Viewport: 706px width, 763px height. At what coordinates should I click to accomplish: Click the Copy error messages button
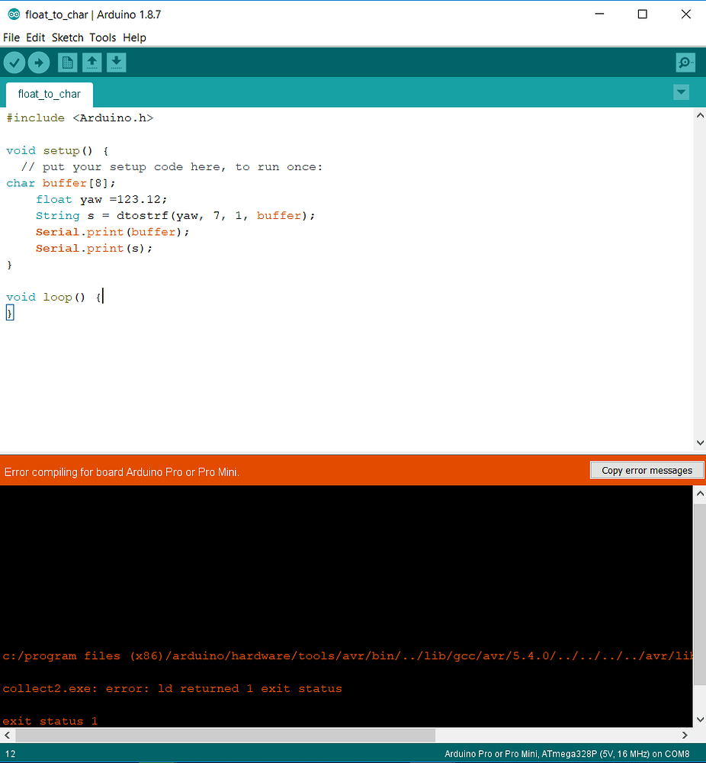click(x=646, y=470)
